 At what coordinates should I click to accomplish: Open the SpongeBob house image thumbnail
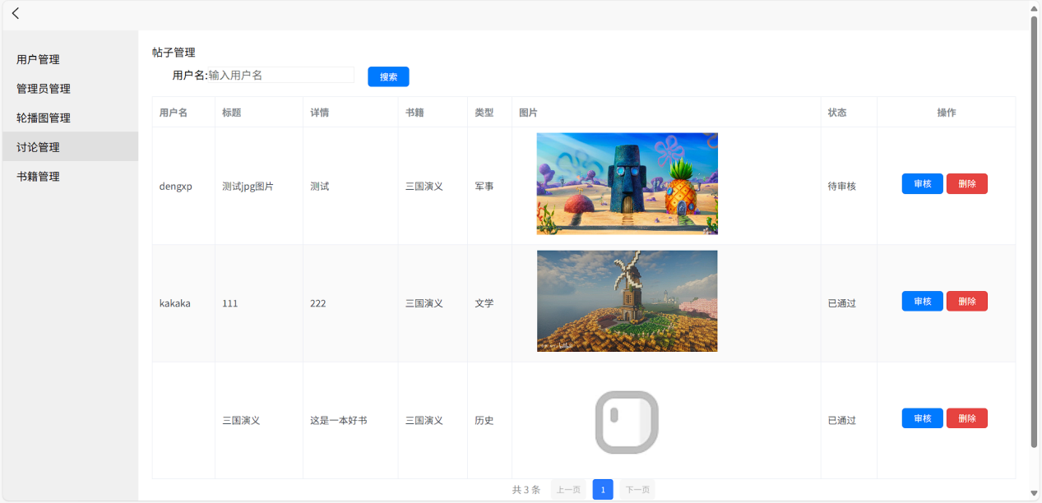[x=627, y=183]
